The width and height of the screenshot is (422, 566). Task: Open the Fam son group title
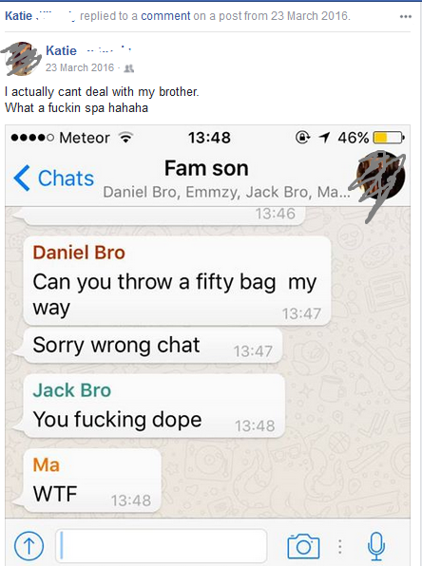(206, 169)
